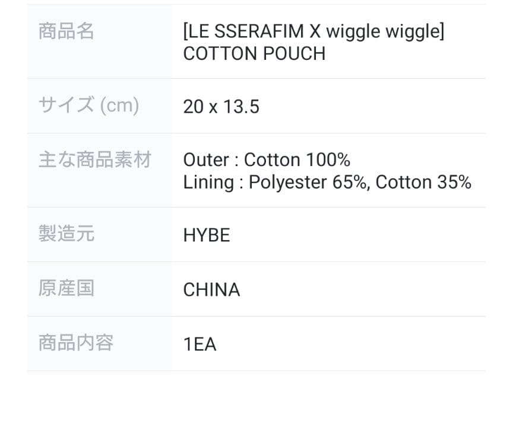Select the "100%" text in the Outer line
The height and width of the screenshot is (434, 513).
pos(328,160)
